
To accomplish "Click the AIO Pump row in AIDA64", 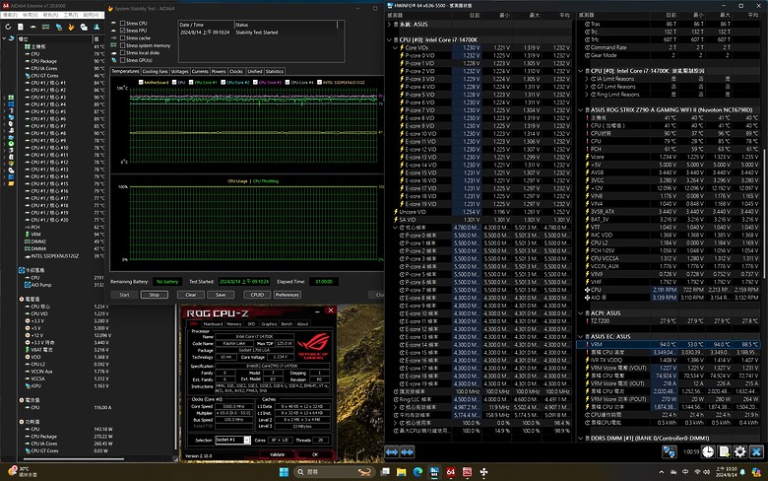I will pos(65,285).
